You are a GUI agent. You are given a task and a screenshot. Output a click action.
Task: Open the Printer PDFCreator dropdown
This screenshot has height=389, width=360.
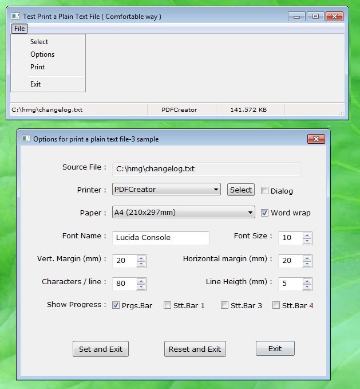[166, 190]
